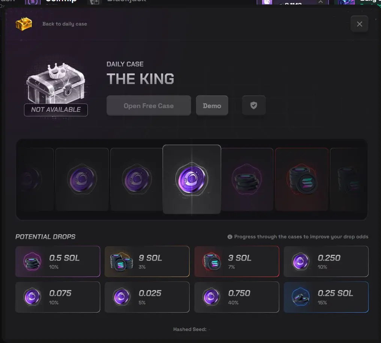
Task: Go back to daily case link
Action: [x=65, y=24]
